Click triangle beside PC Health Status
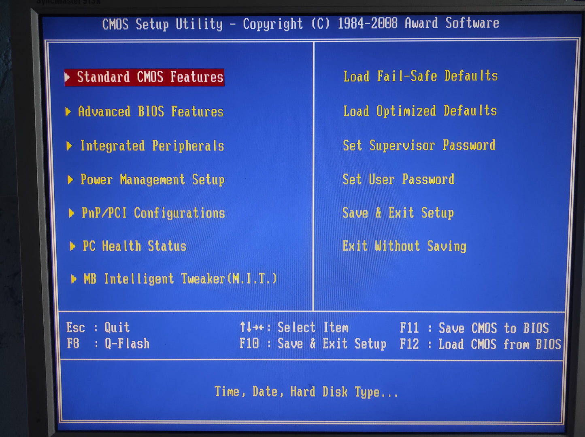The width and height of the screenshot is (585, 437). (72, 246)
